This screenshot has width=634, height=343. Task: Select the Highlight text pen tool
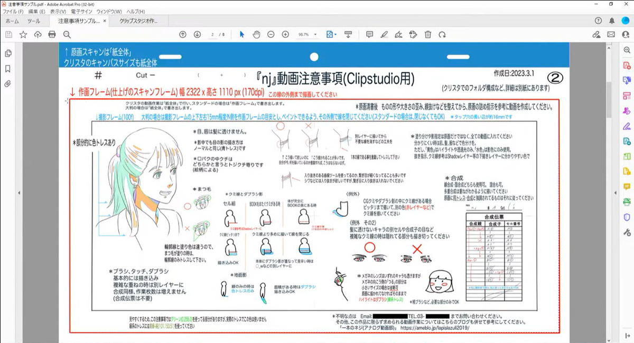pos(384,34)
